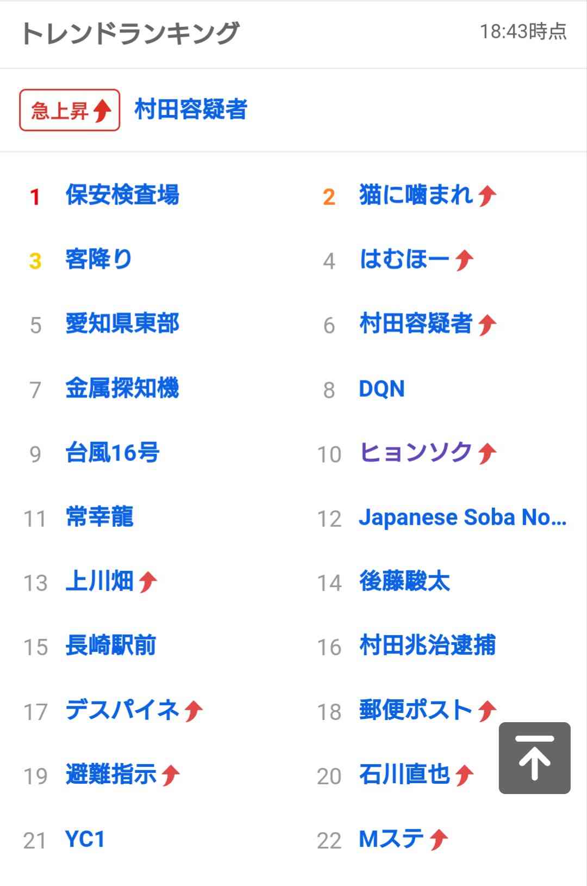Open the 長崎駅前 trend
Viewport: 587px width, 886px height.
point(111,645)
